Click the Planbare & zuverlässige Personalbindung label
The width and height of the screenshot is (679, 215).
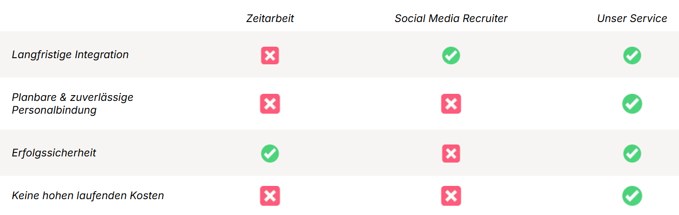(72, 104)
